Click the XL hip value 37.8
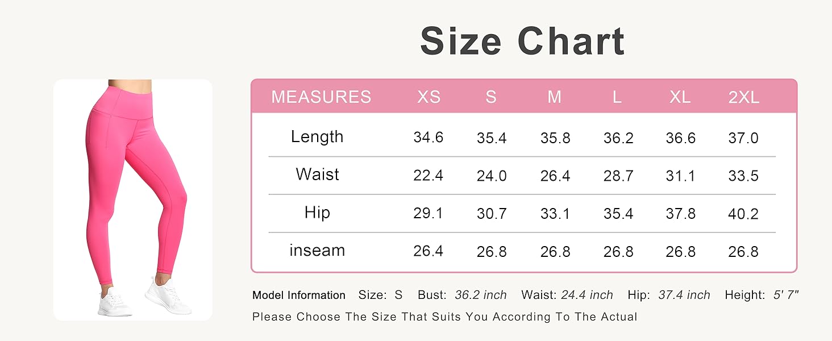 click(680, 213)
